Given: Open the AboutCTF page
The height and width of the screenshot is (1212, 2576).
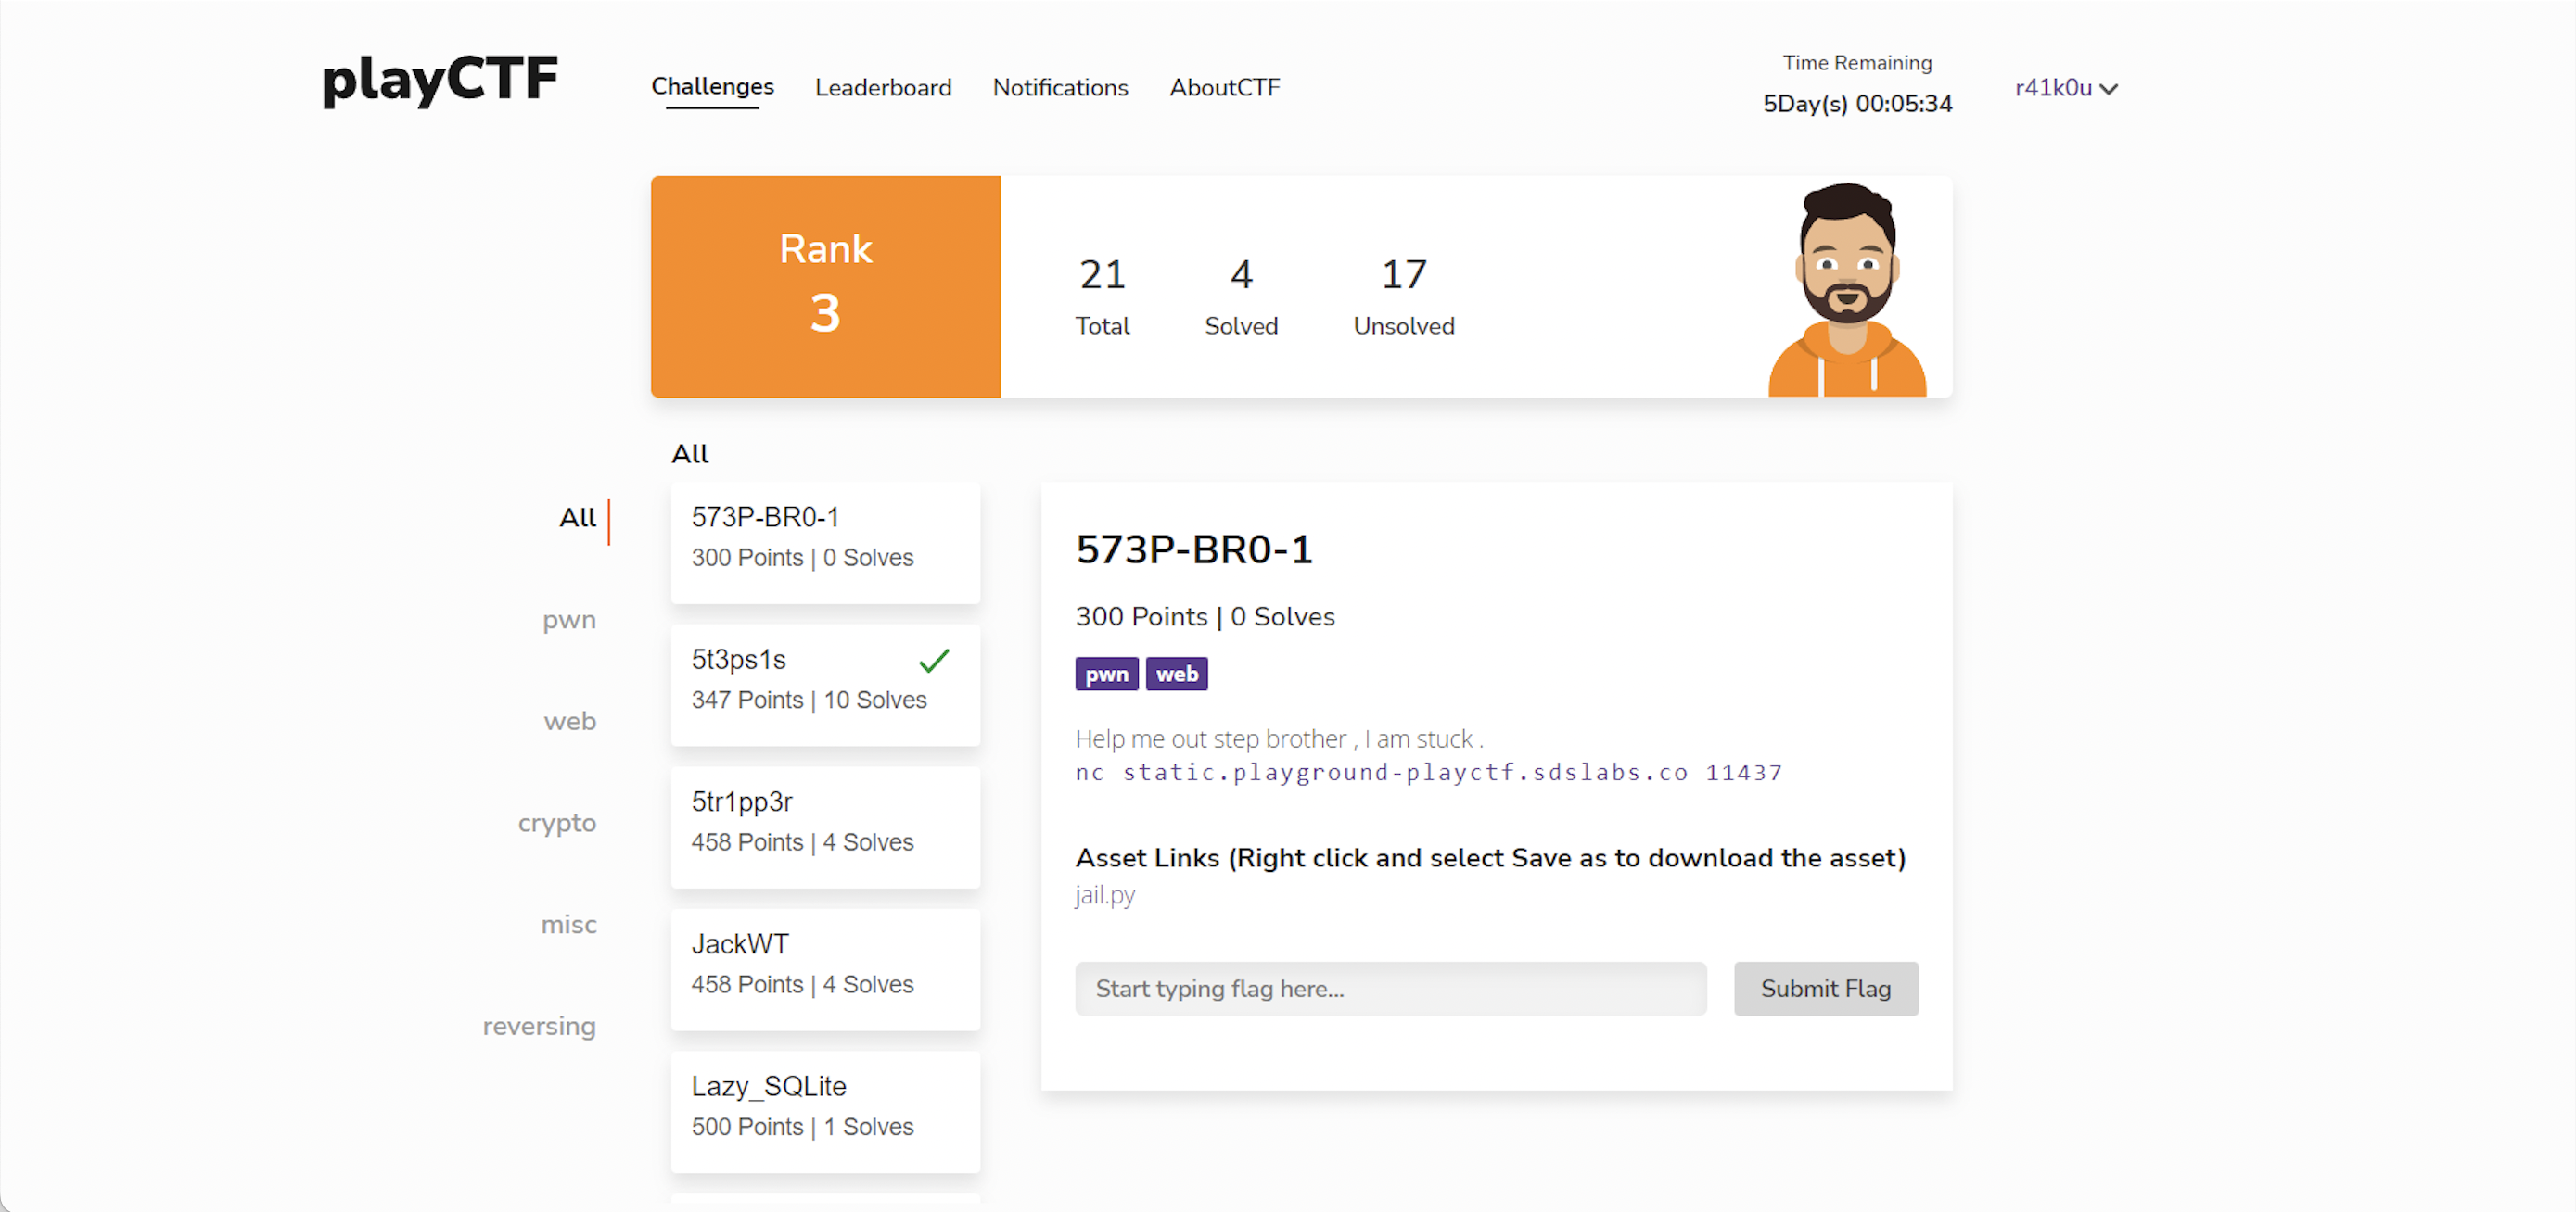Looking at the screenshot, I should 1225,88.
